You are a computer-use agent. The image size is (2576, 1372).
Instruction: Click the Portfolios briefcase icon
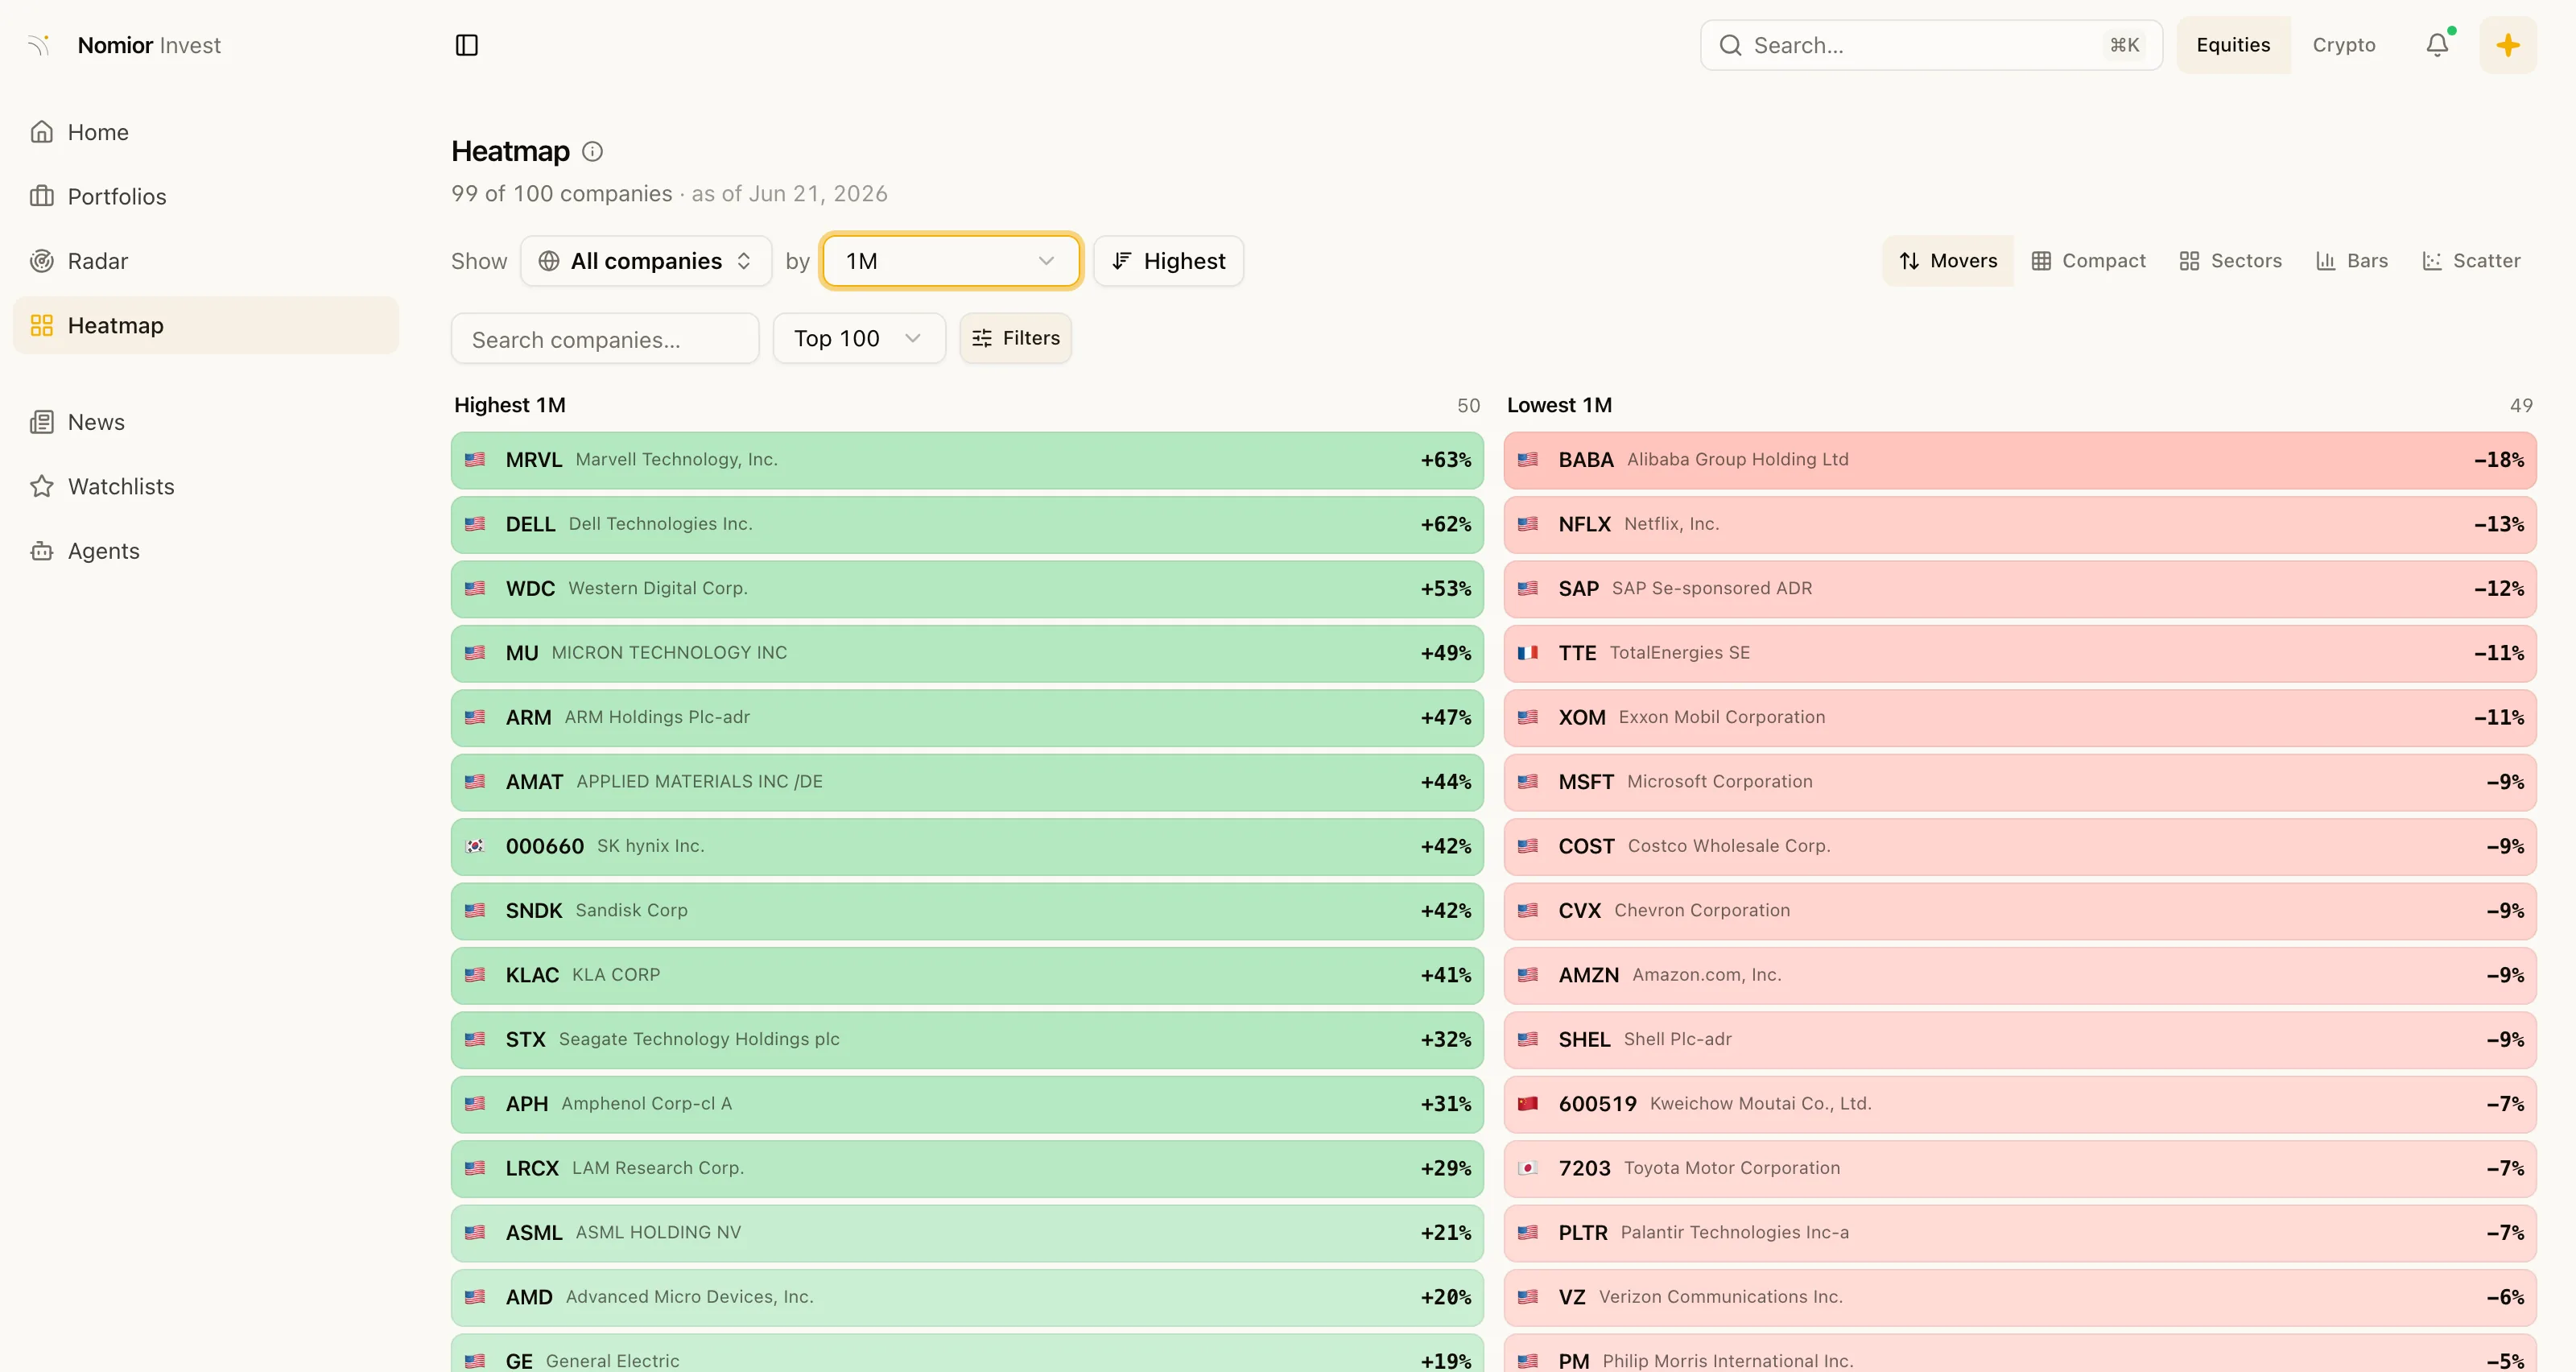click(x=42, y=196)
